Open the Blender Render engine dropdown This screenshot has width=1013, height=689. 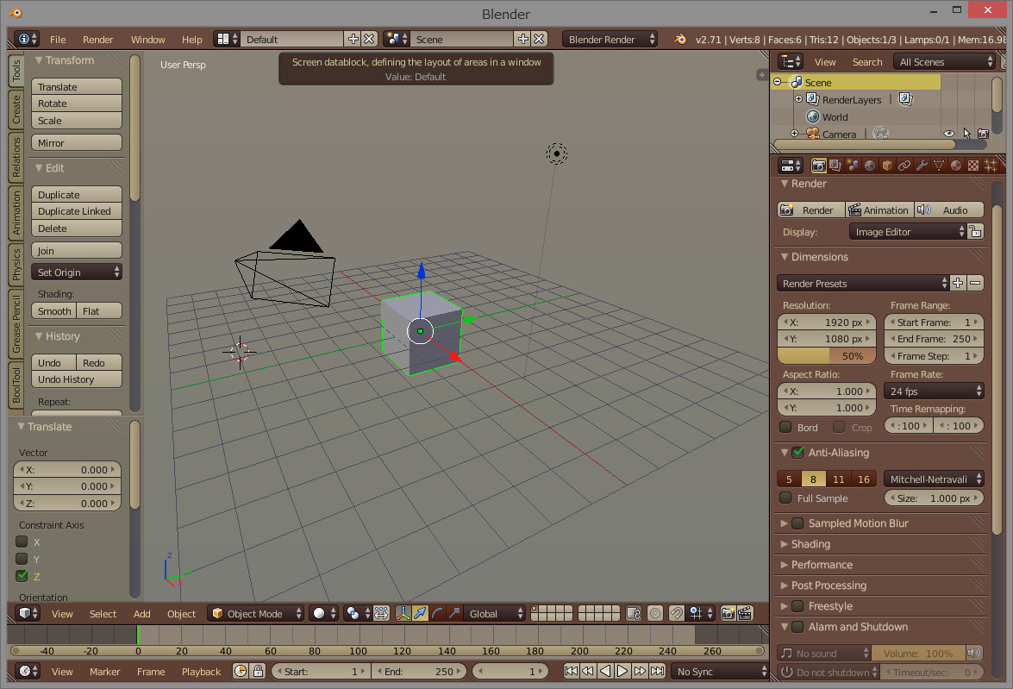610,40
